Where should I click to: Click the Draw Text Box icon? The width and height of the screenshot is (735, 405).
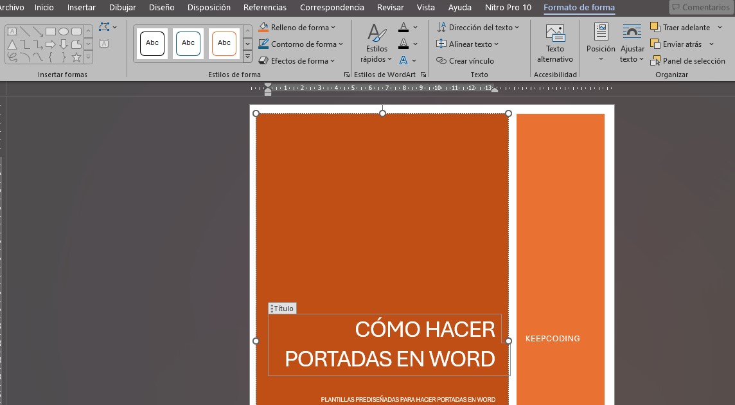click(x=104, y=44)
